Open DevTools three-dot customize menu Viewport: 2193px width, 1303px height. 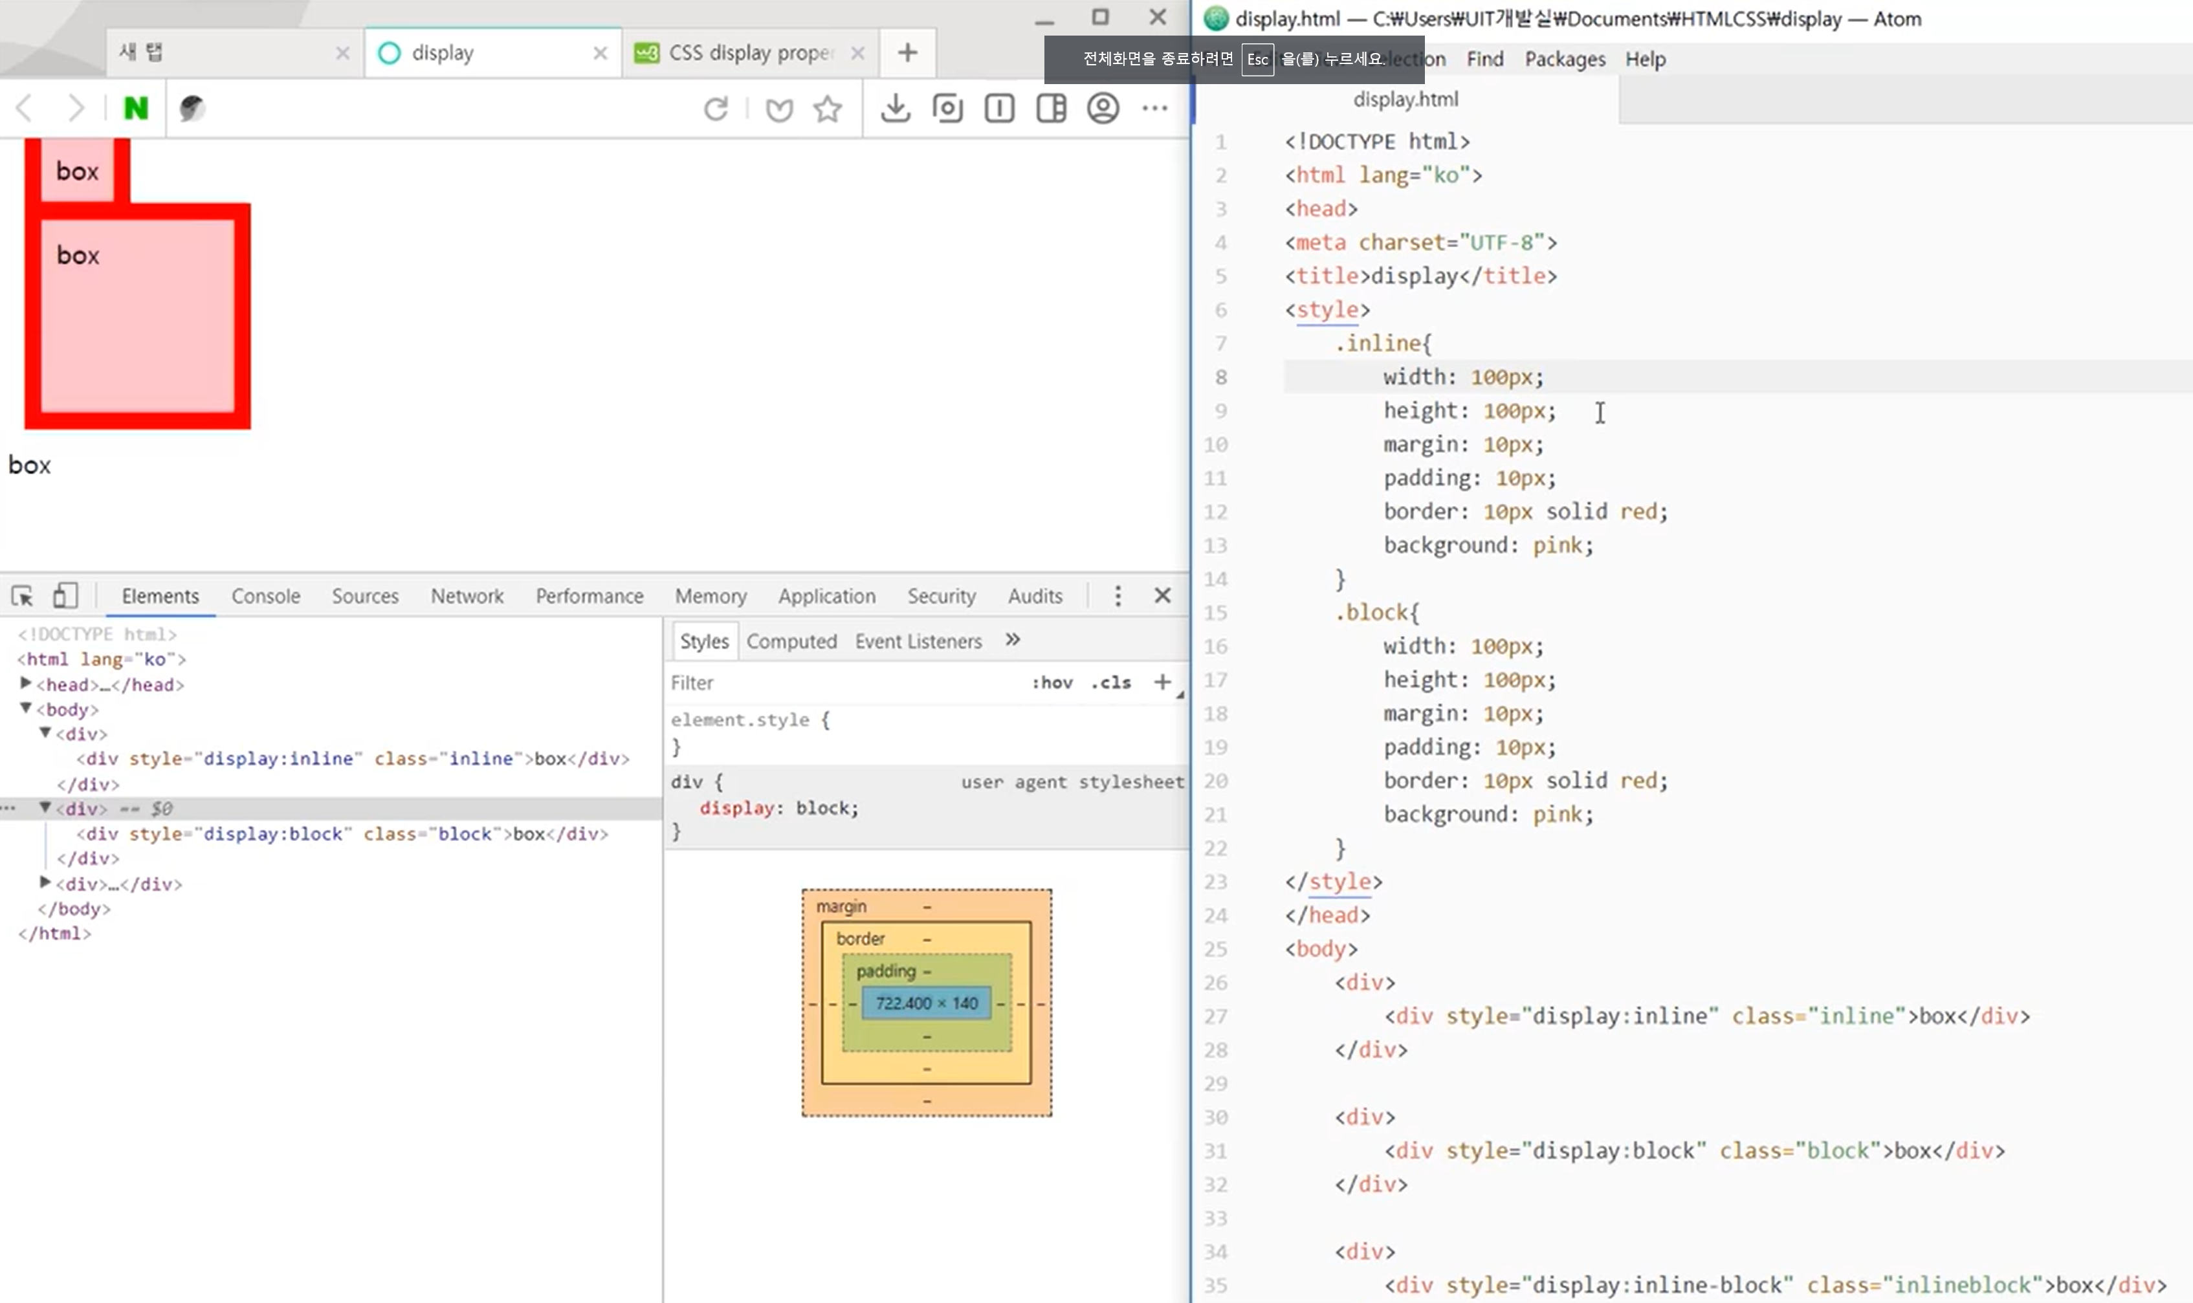1117,597
